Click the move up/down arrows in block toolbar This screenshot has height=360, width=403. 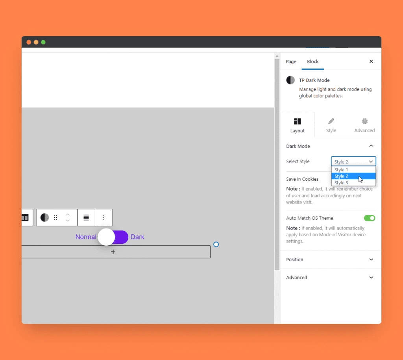(x=68, y=217)
